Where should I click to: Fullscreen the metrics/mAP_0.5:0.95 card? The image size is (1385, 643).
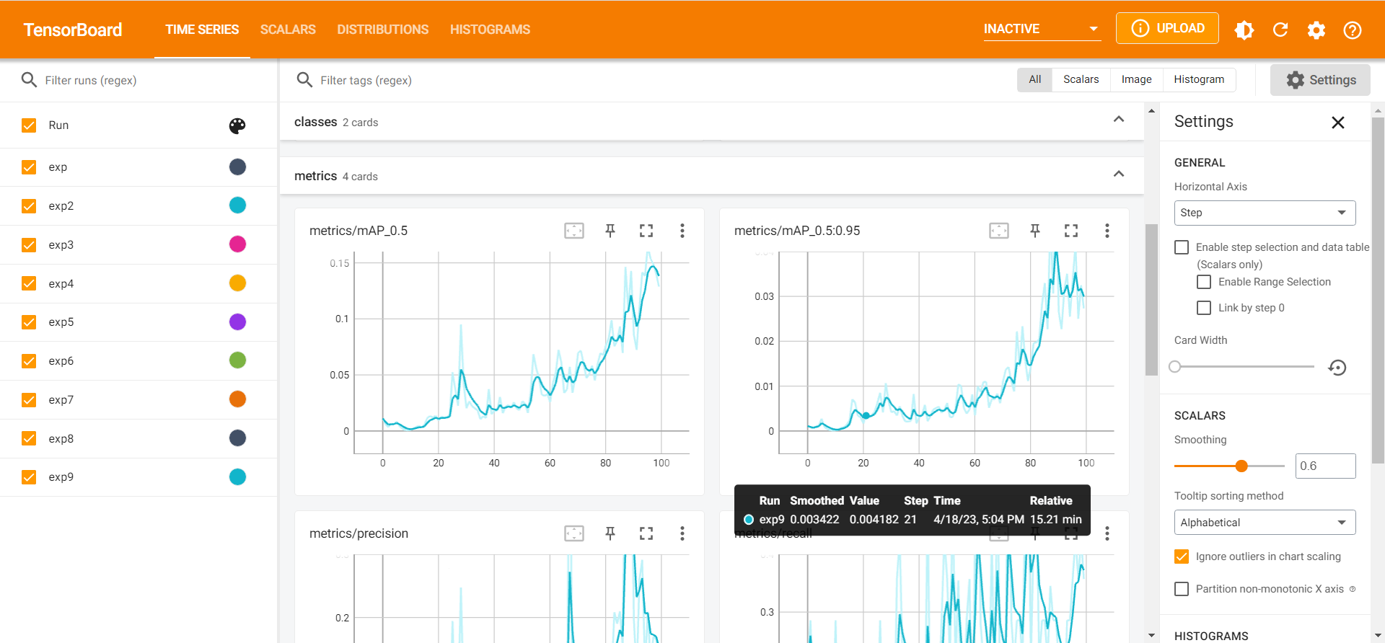point(1071,231)
